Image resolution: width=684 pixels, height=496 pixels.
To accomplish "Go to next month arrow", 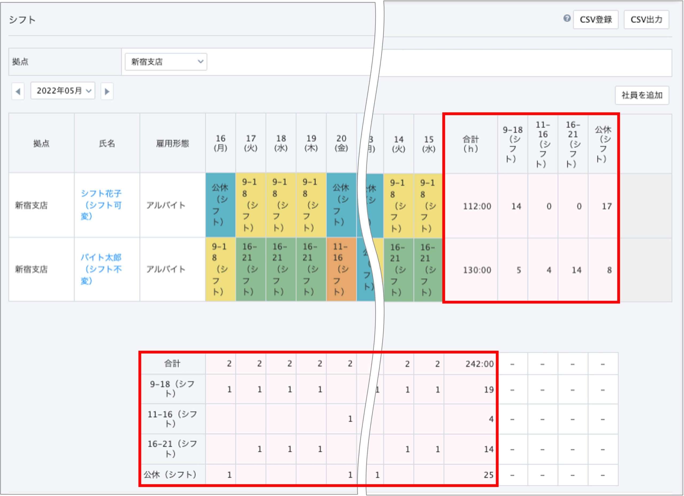I will click(107, 91).
